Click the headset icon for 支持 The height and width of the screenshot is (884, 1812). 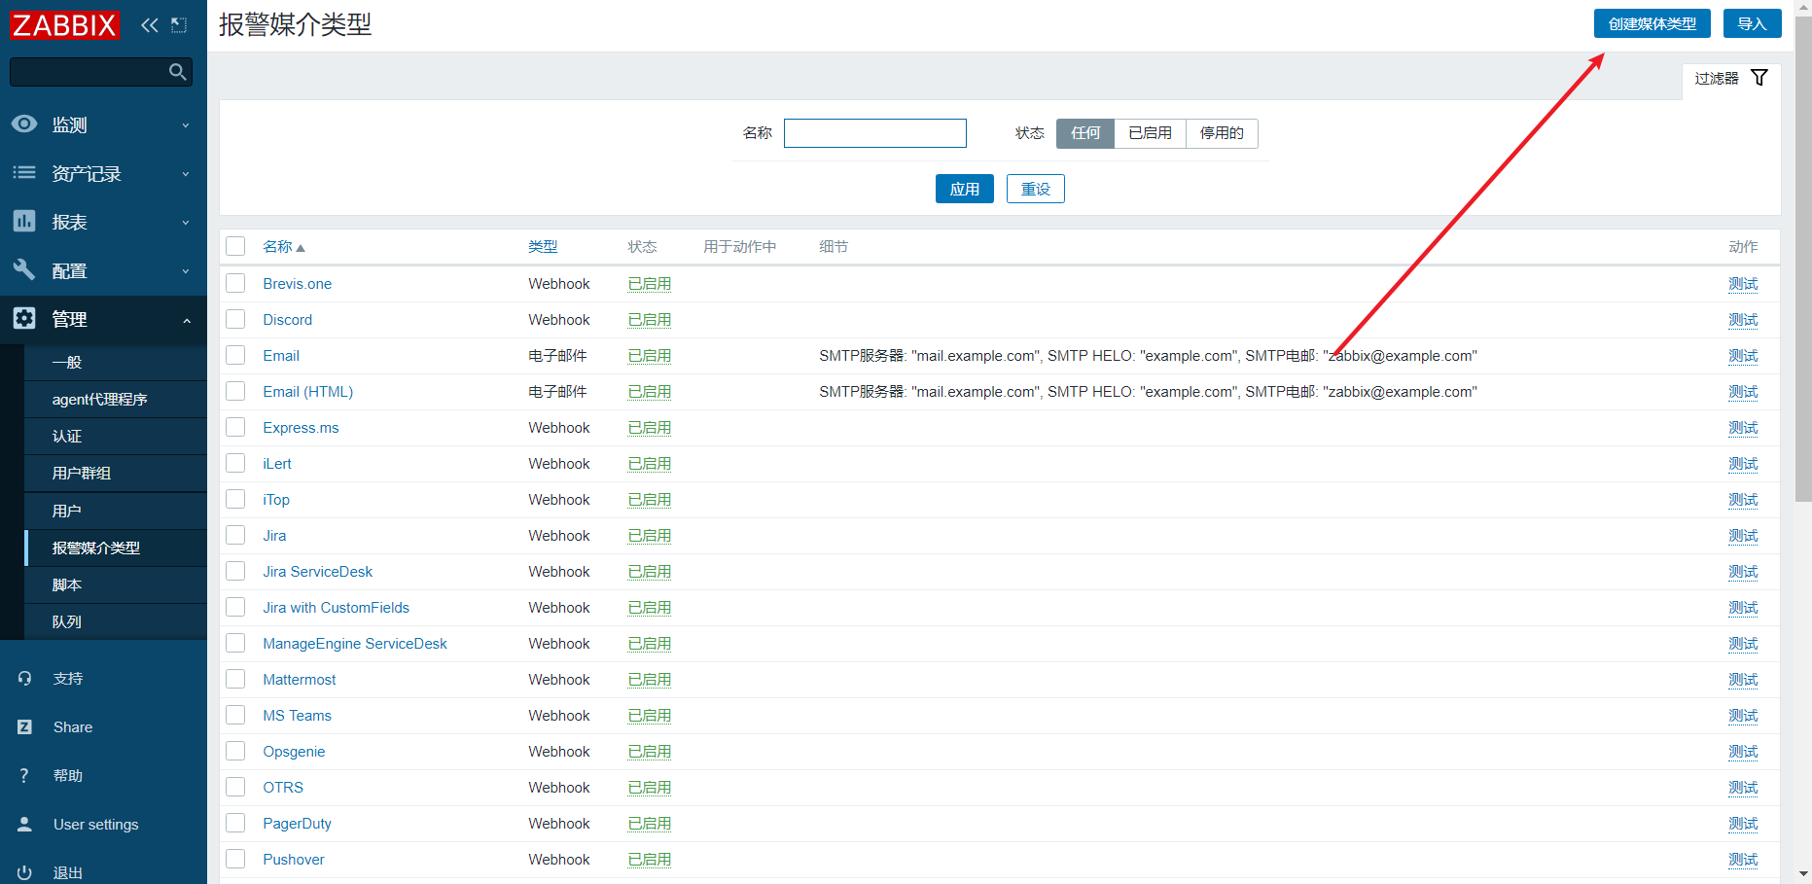[24, 678]
